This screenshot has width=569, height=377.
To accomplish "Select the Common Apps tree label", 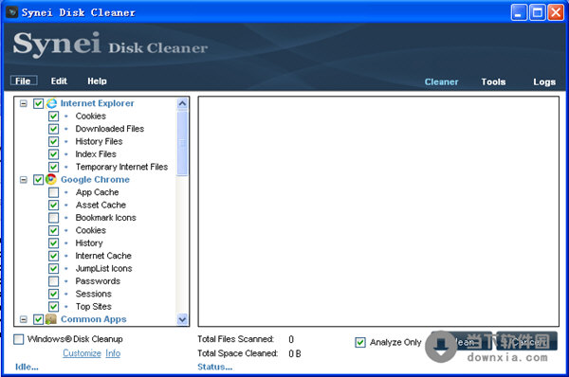I will (94, 319).
